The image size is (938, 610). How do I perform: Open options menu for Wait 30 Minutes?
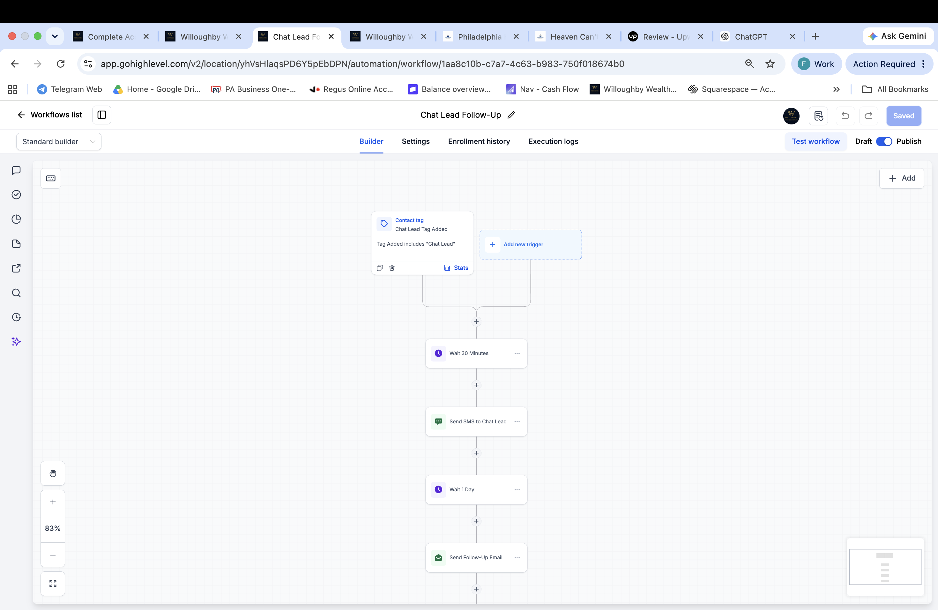517,353
